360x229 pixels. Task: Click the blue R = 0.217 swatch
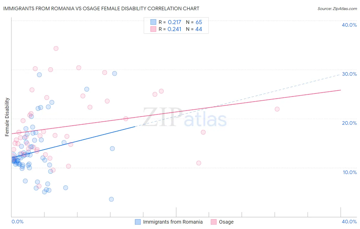(153, 22)
